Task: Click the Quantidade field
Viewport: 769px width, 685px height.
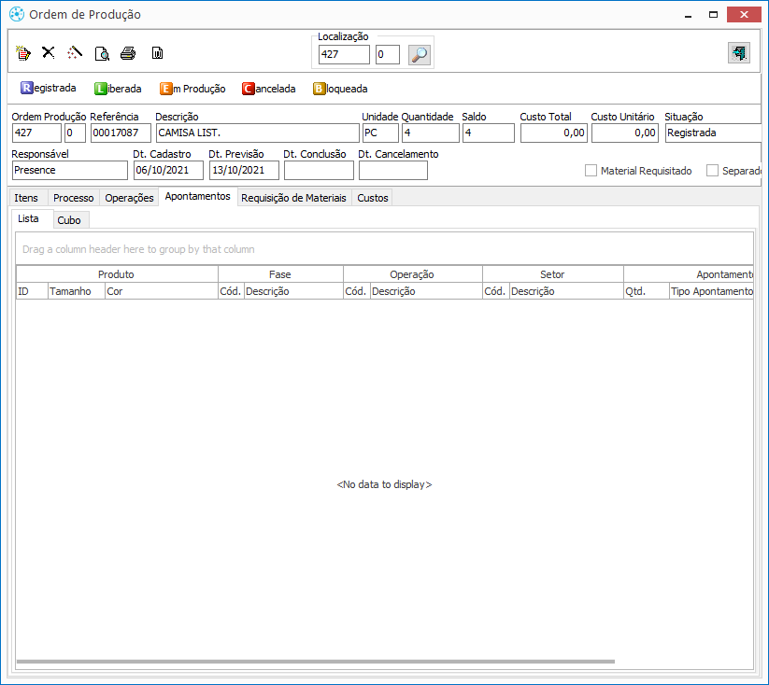Action: tap(430, 133)
